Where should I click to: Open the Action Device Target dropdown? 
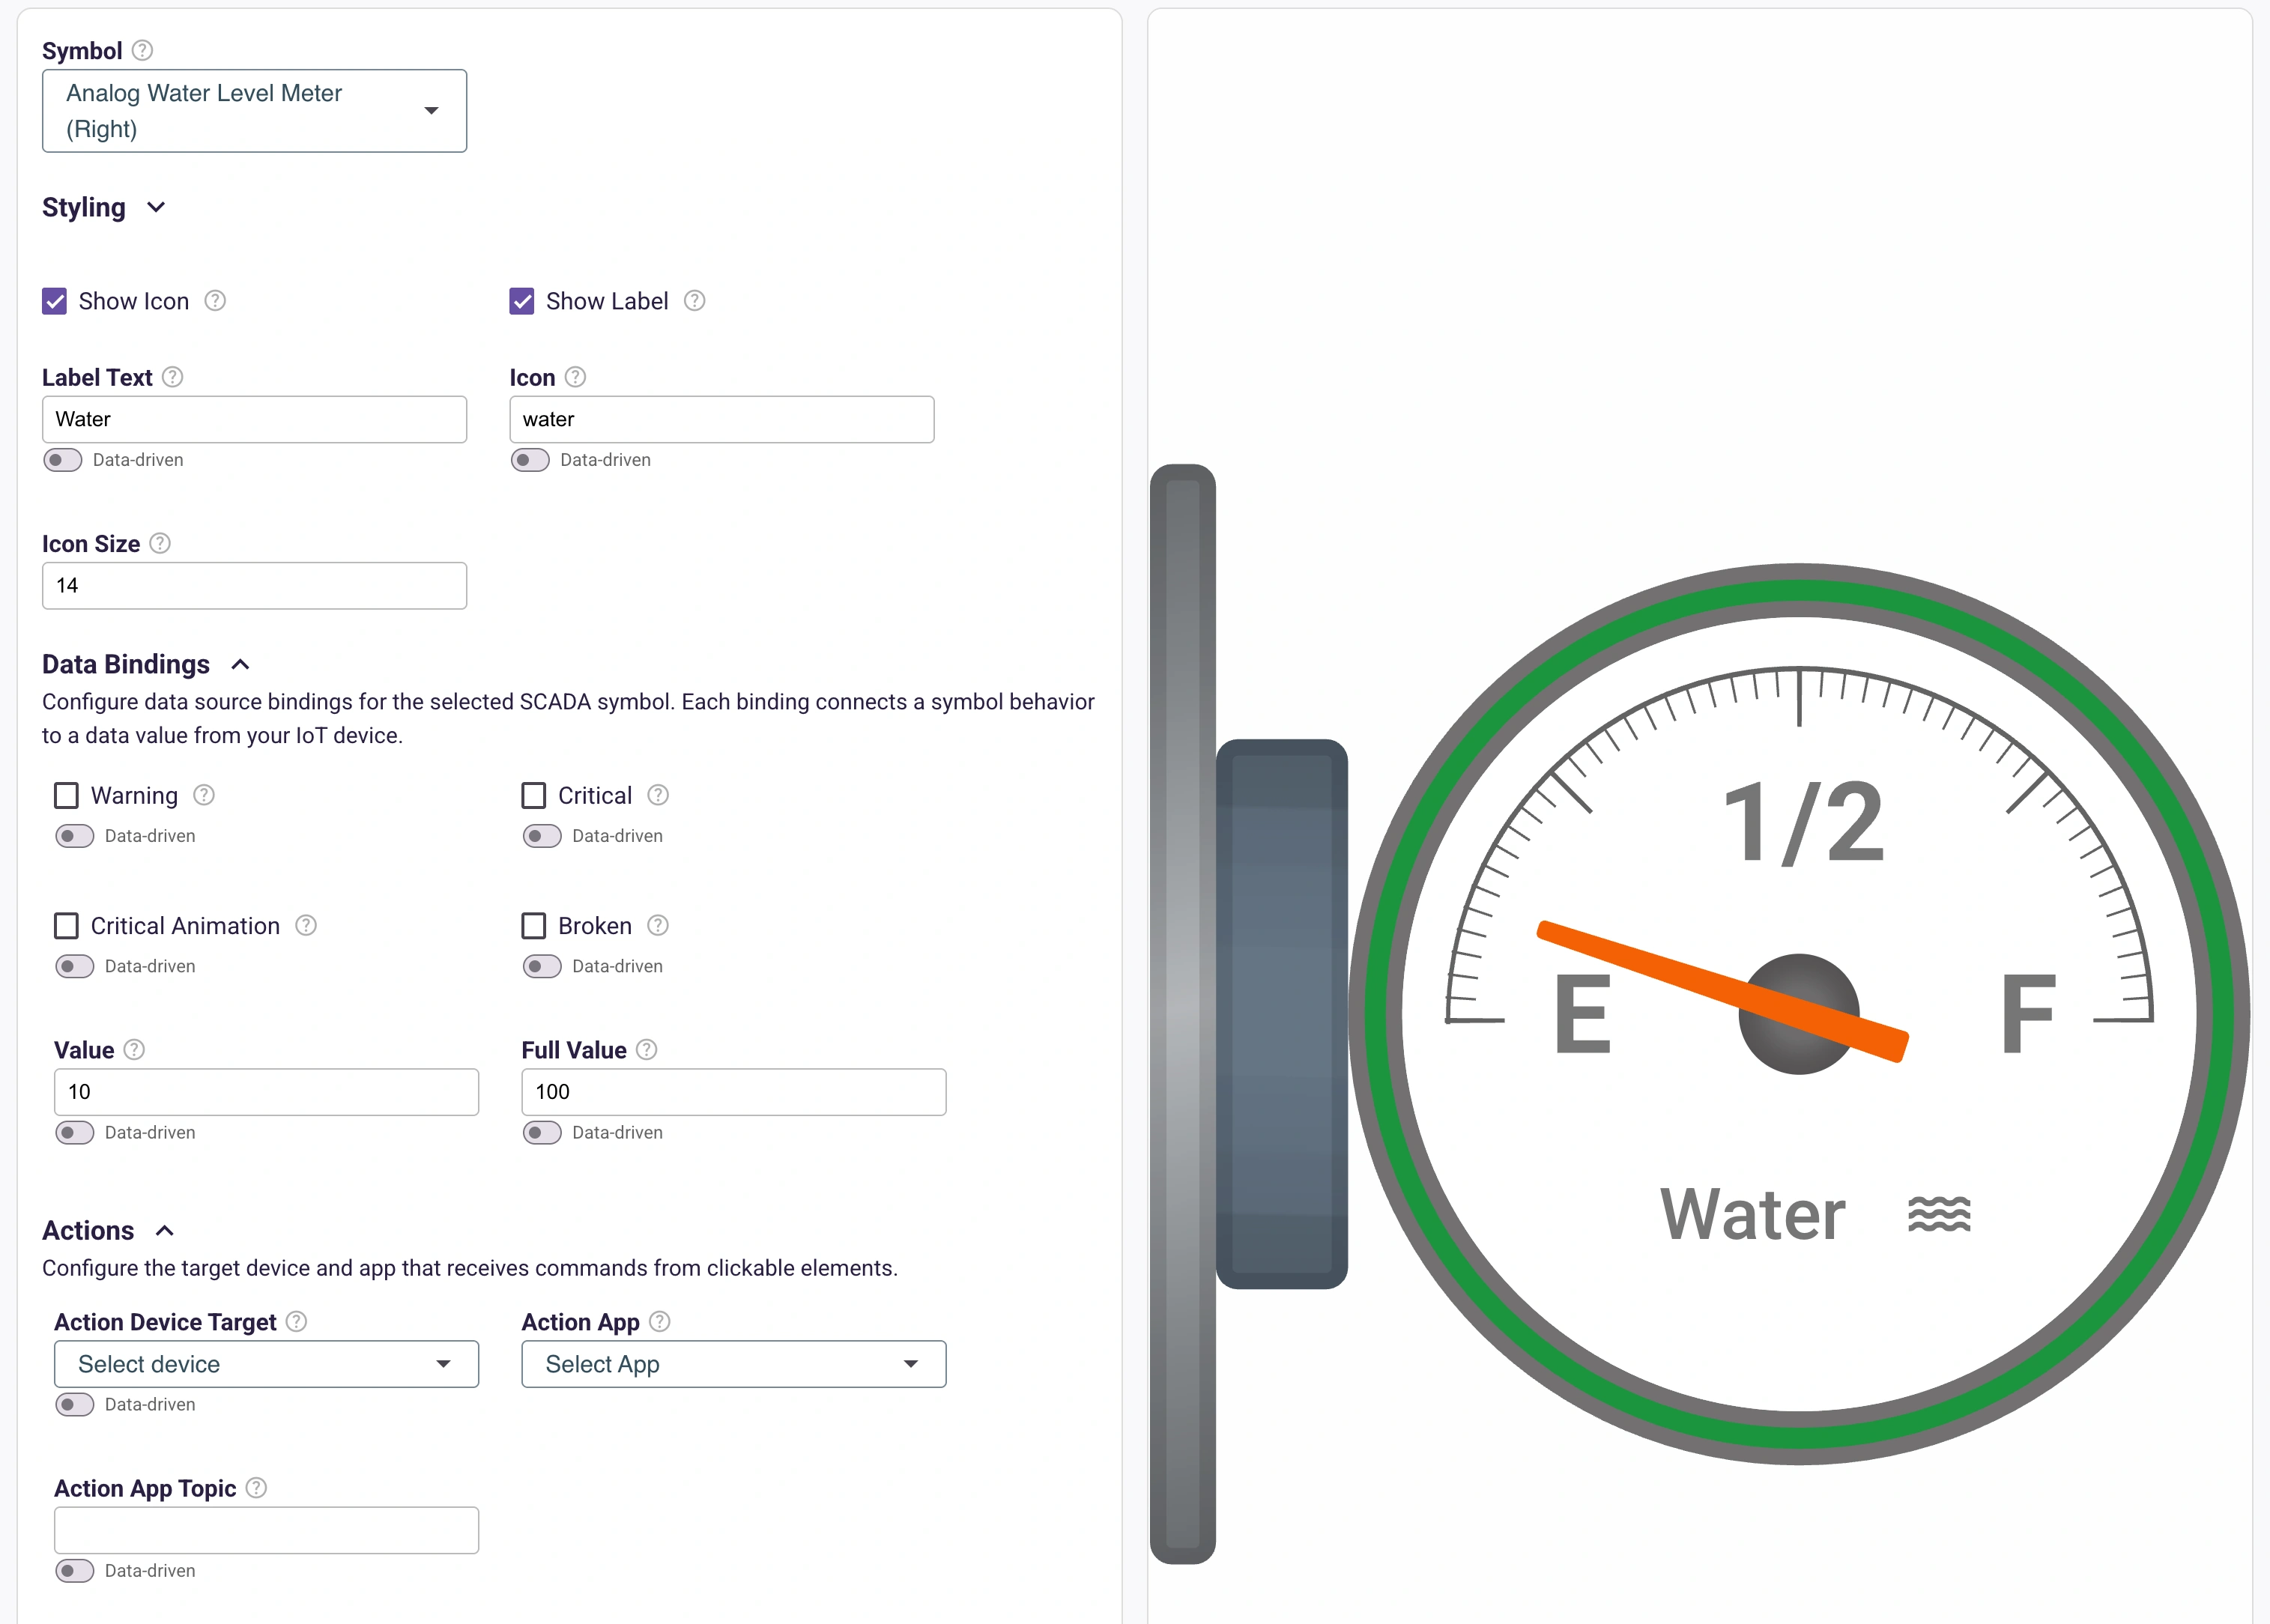click(x=266, y=1364)
